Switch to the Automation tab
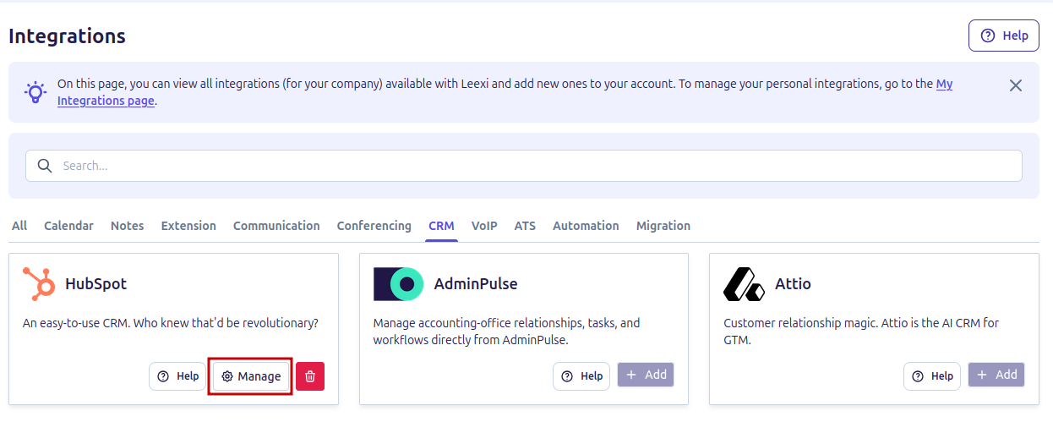The width and height of the screenshot is (1053, 422). (586, 226)
